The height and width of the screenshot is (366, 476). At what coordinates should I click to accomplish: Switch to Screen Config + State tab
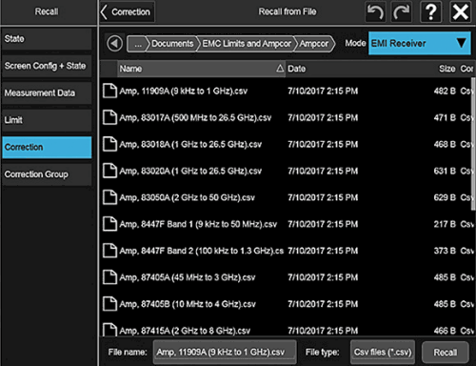click(x=47, y=66)
